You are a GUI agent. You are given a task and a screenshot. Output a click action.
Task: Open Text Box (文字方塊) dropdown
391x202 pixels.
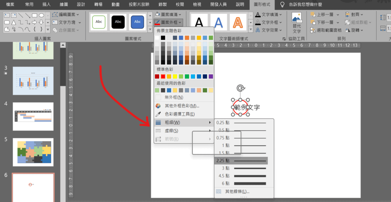click(66, 22)
